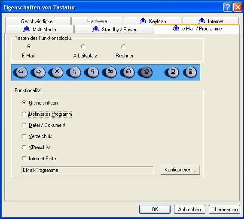
Task: Select the stop (X) key icon
Action: 57,72
